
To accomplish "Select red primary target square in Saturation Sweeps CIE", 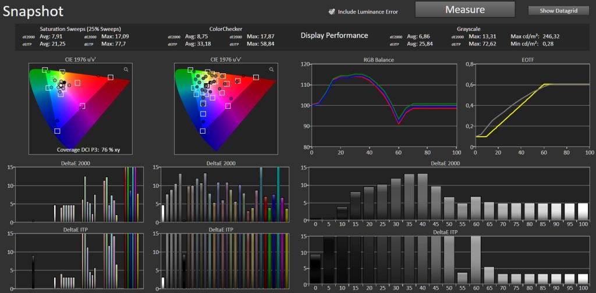I will (111, 77).
